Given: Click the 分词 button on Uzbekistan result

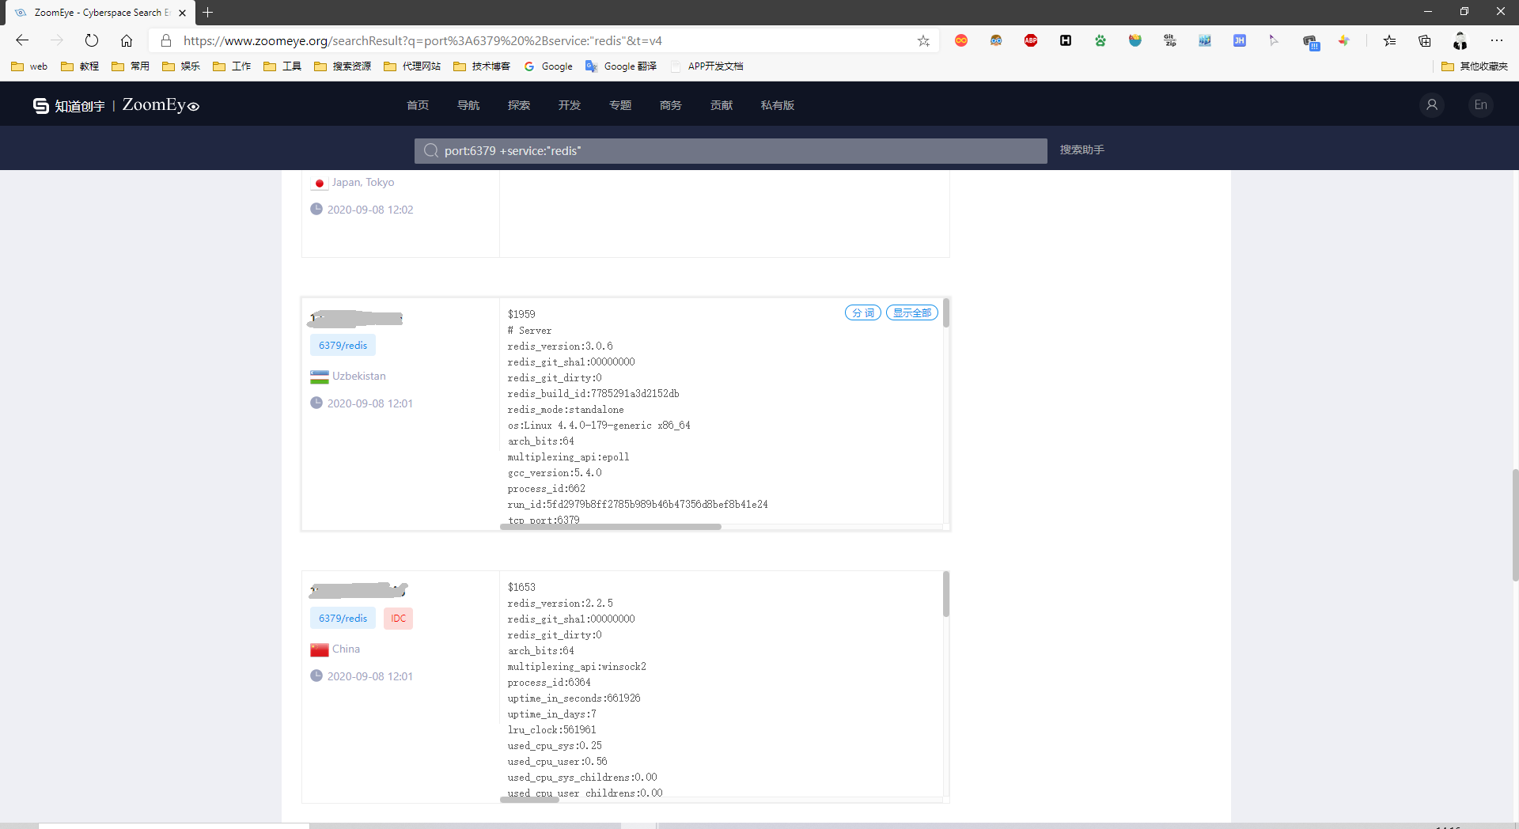Looking at the screenshot, I should coord(863,313).
